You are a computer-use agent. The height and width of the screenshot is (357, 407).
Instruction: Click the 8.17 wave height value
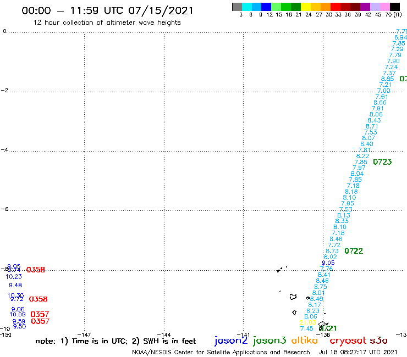click(315, 305)
